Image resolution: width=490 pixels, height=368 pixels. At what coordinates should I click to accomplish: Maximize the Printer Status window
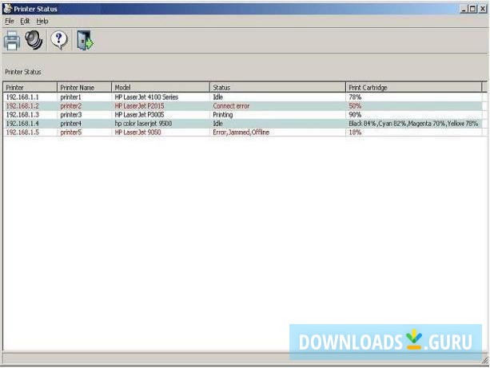pos(472,9)
